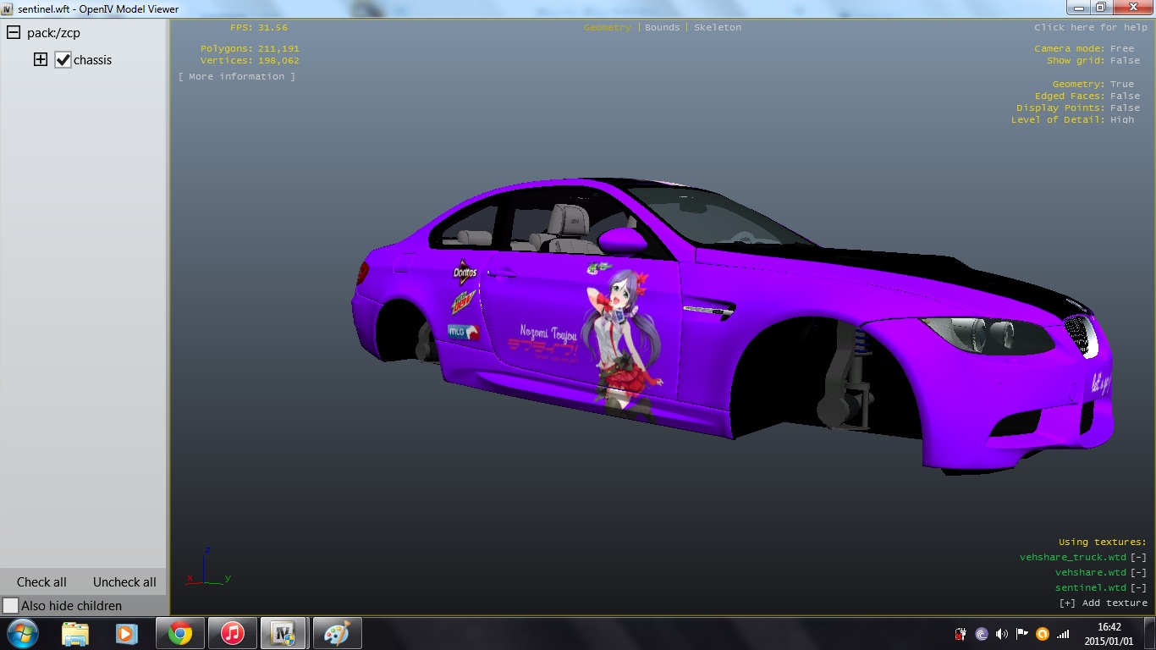Click the sentinel.wtd texture name
This screenshot has width=1156, height=650.
pos(1091,587)
